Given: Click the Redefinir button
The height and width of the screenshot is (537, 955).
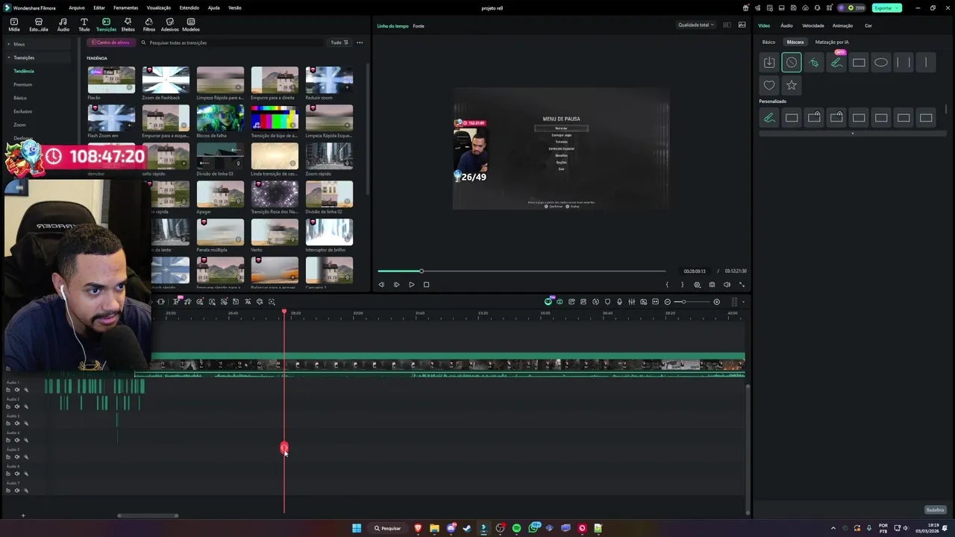Looking at the screenshot, I should coord(935,510).
